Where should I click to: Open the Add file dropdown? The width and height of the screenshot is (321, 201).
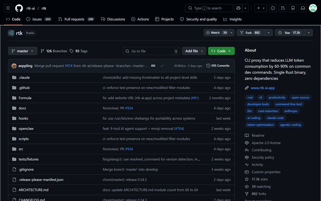point(194,51)
